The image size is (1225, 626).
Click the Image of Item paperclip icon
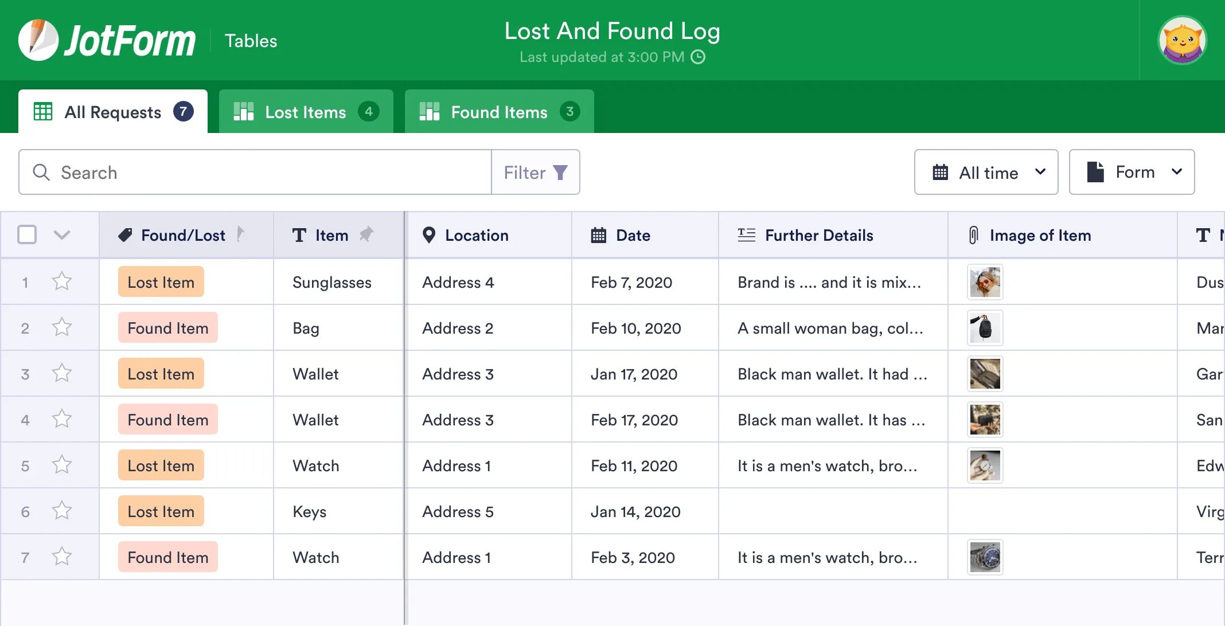(973, 235)
